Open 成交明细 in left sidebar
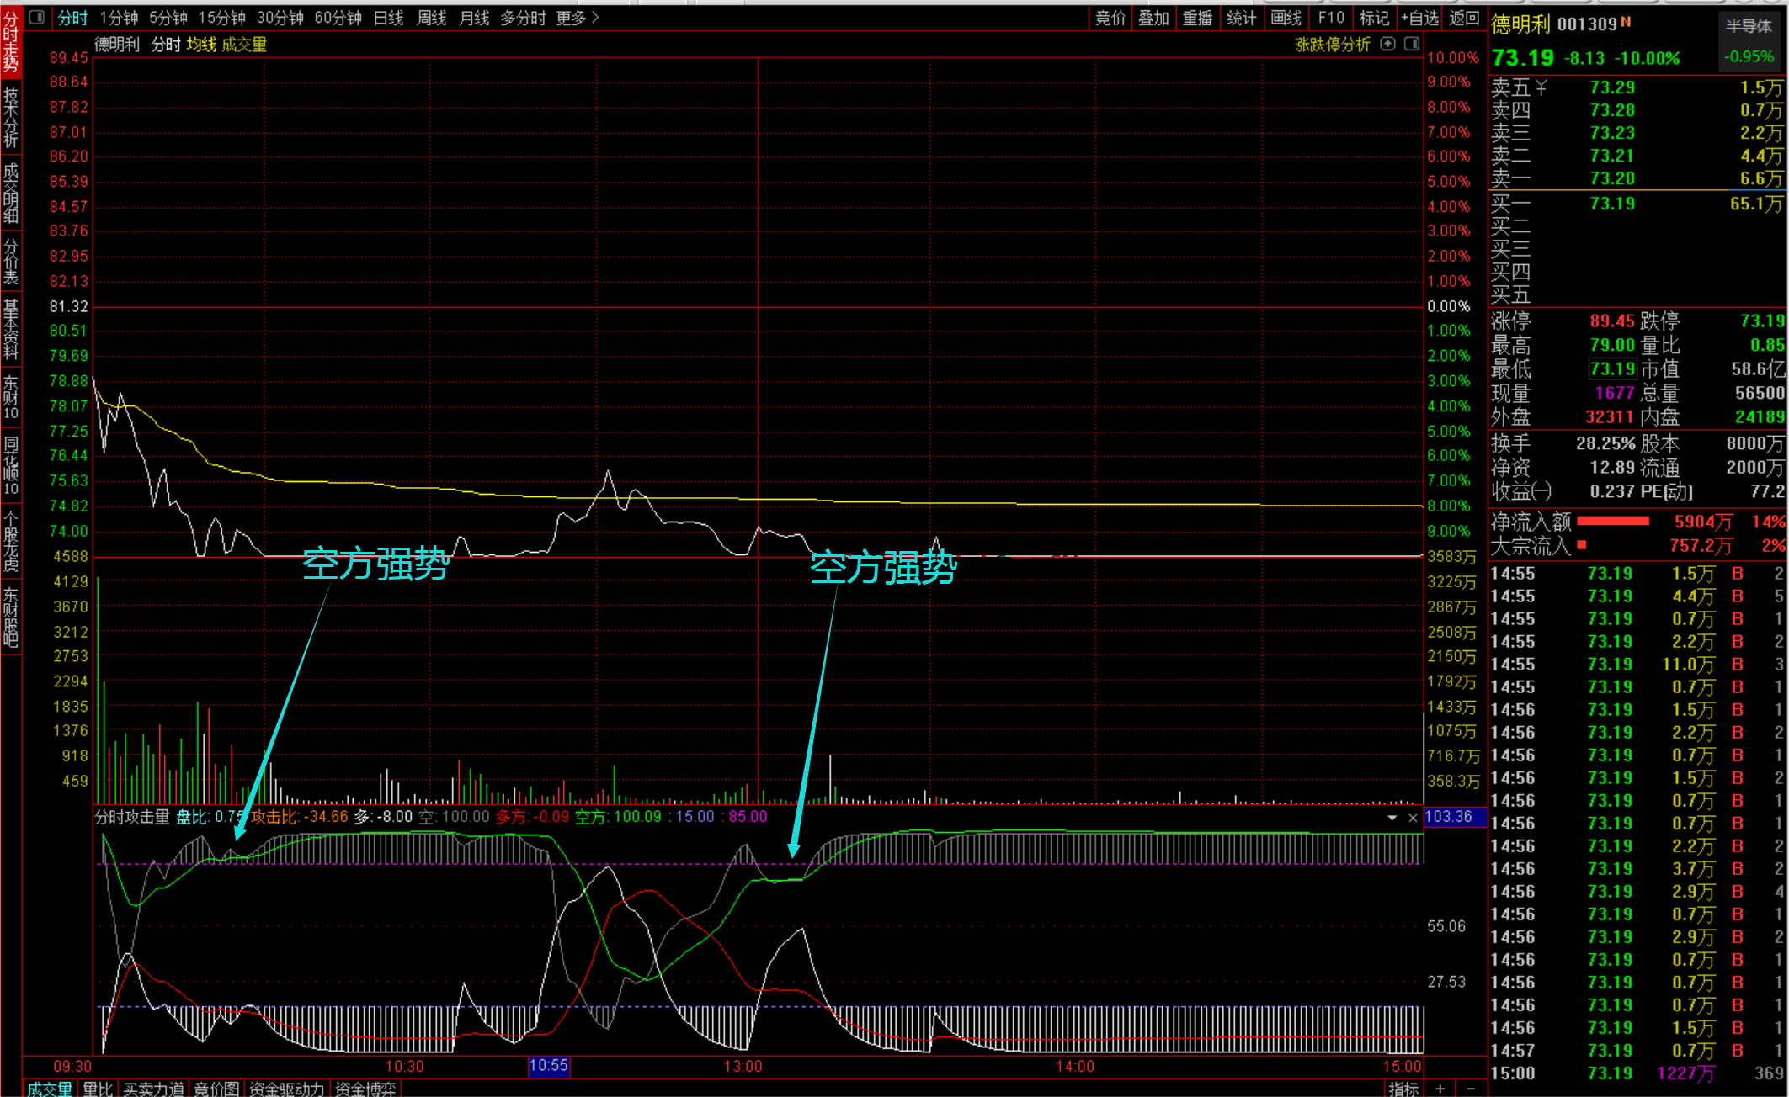Screen dimensions: 1789x1097 pyautogui.click(x=11, y=193)
